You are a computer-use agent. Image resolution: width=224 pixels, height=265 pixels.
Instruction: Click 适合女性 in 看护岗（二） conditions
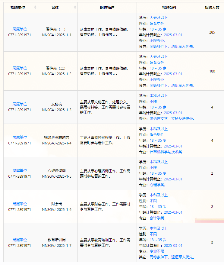[x=157, y=63]
